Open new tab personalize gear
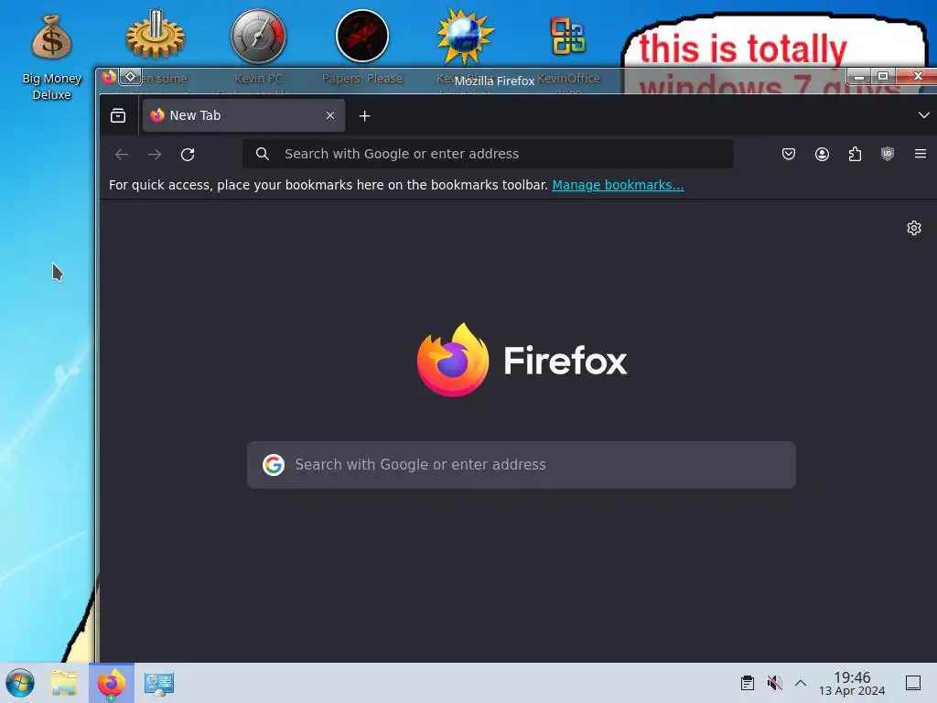 [x=914, y=228]
